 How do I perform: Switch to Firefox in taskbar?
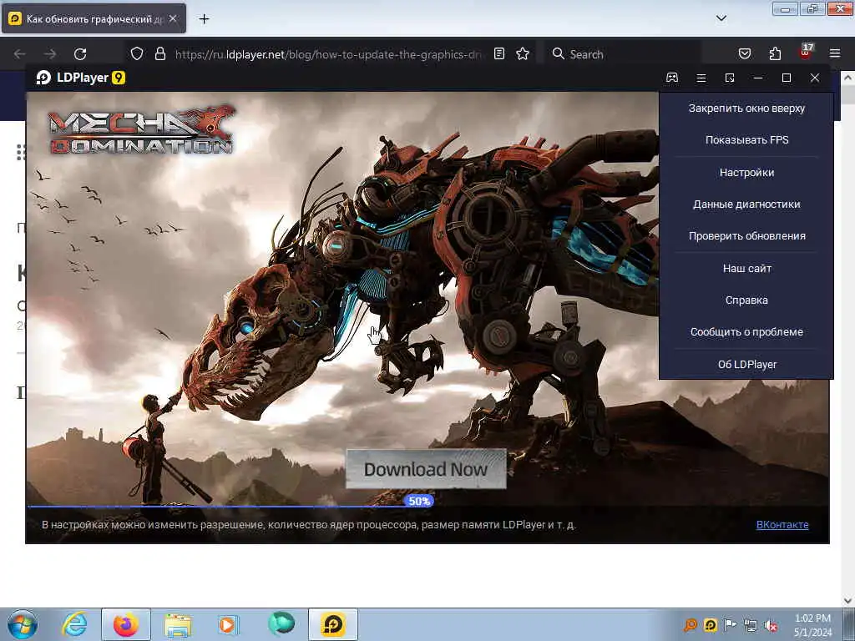[126, 624]
